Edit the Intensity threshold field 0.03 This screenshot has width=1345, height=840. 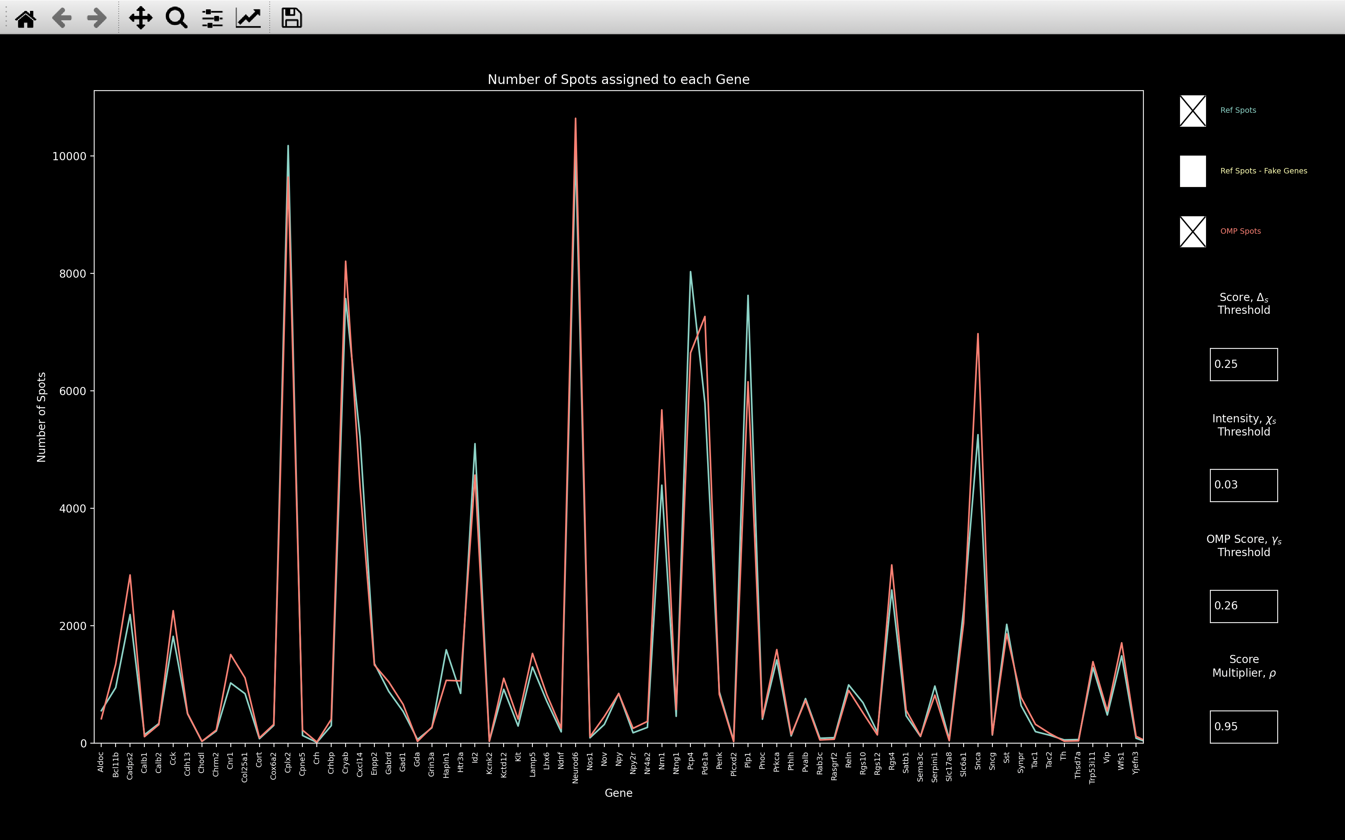click(x=1244, y=485)
